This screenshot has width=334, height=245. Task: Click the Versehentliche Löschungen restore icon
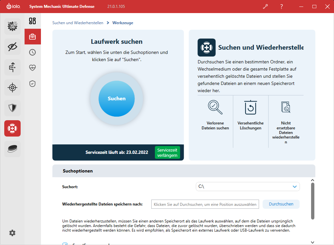[250, 107]
